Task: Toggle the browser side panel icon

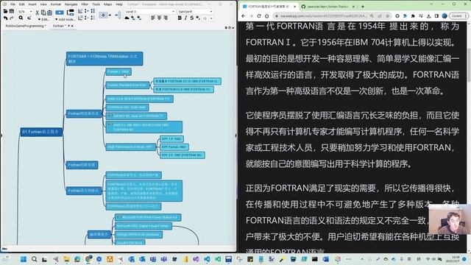Action: tap(436, 16)
